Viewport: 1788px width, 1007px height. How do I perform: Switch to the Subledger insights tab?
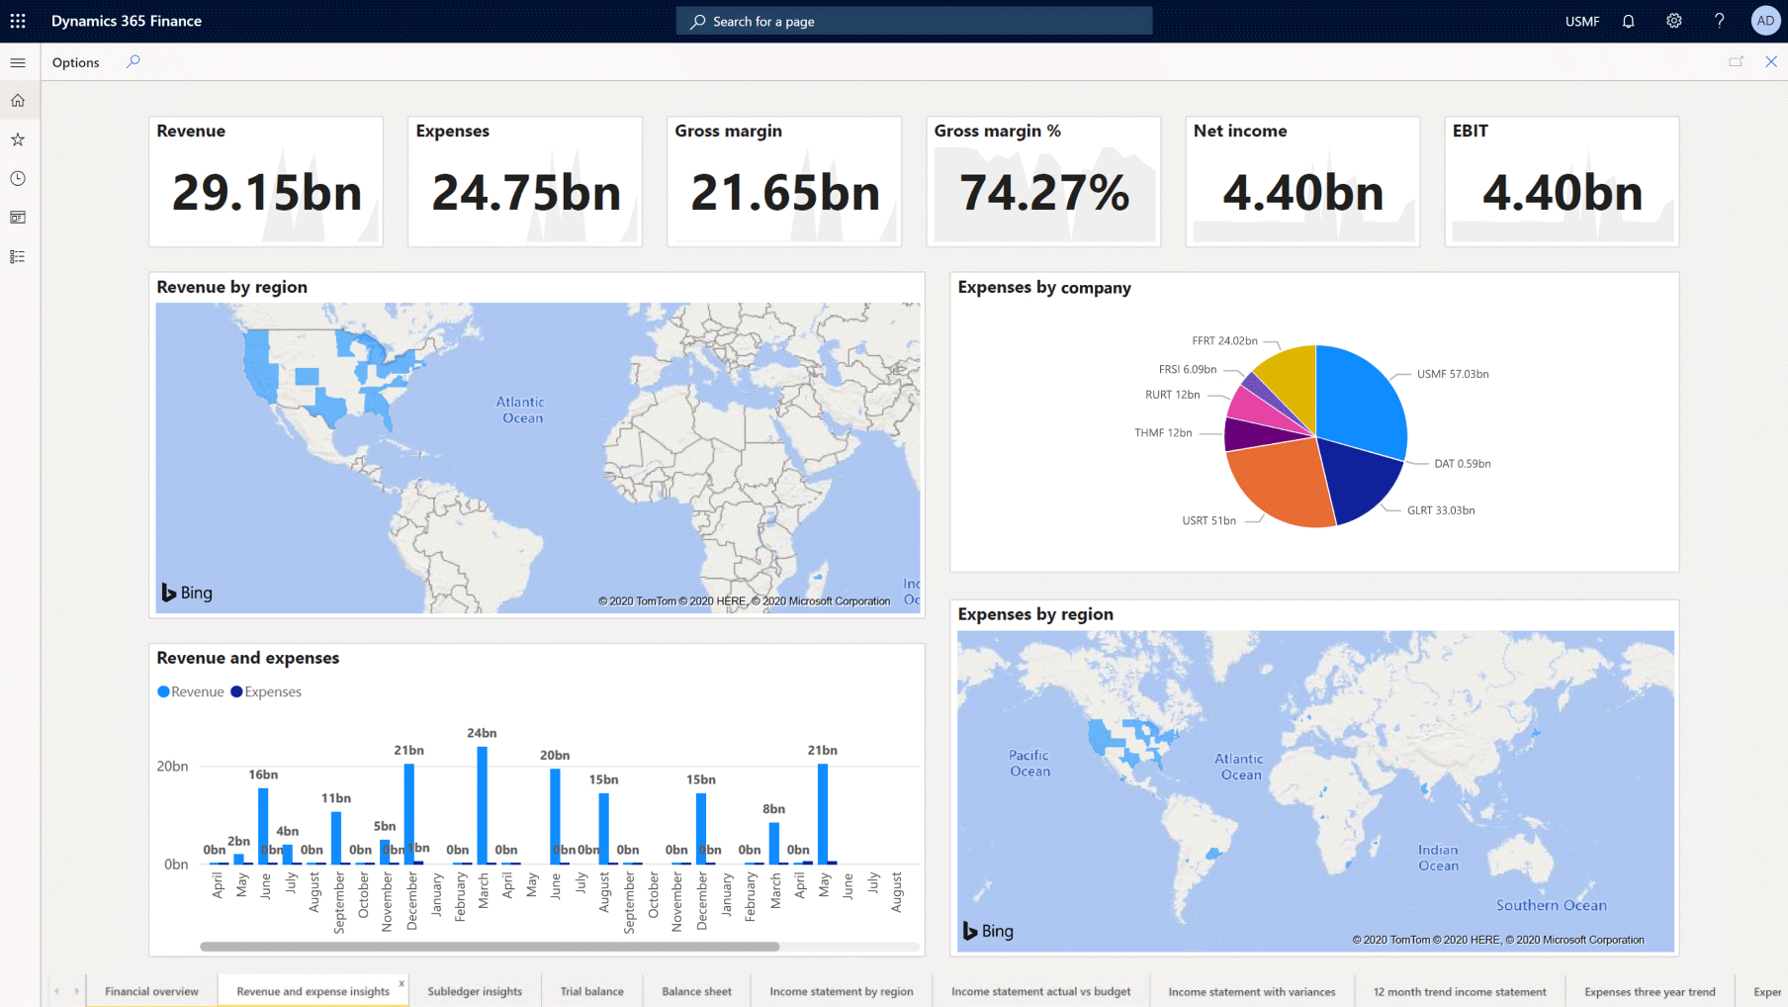475,991
